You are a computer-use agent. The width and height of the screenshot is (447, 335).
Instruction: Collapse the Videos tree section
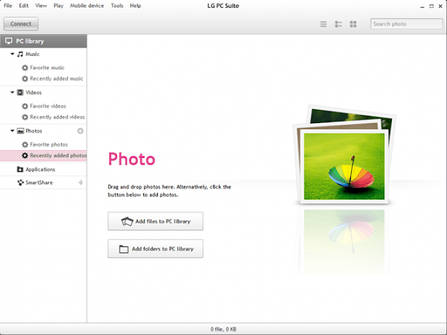pos(12,92)
